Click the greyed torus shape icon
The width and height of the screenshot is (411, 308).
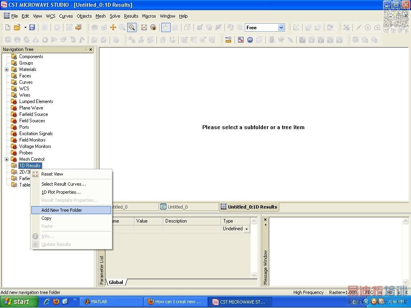[45, 40]
